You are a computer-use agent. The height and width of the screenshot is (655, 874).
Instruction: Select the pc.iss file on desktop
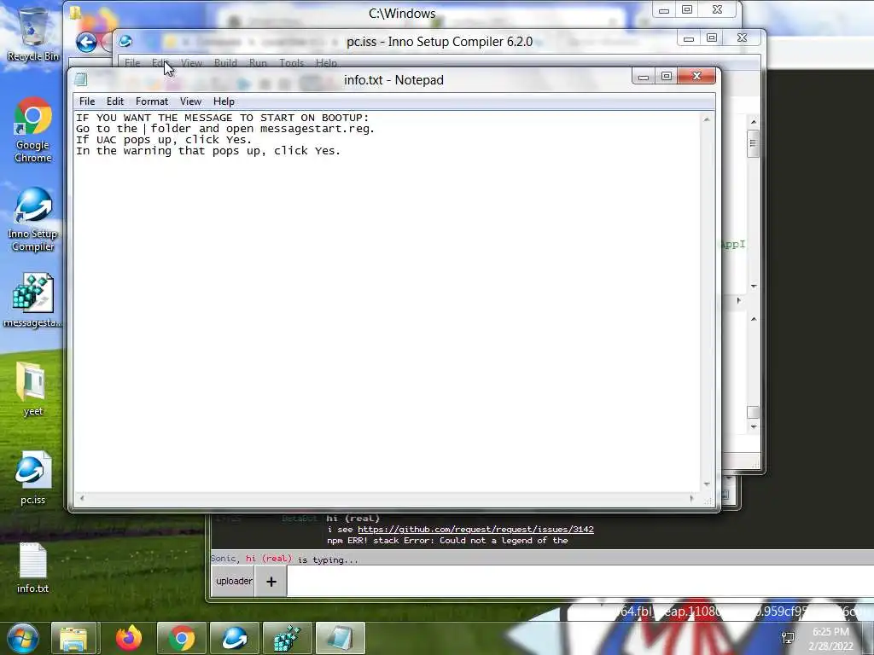point(33,478)
